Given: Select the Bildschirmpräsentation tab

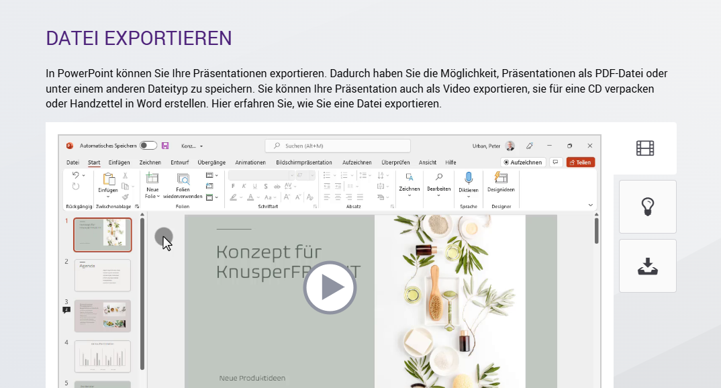Looking at the screenshot, I should [x=304, y=162].
